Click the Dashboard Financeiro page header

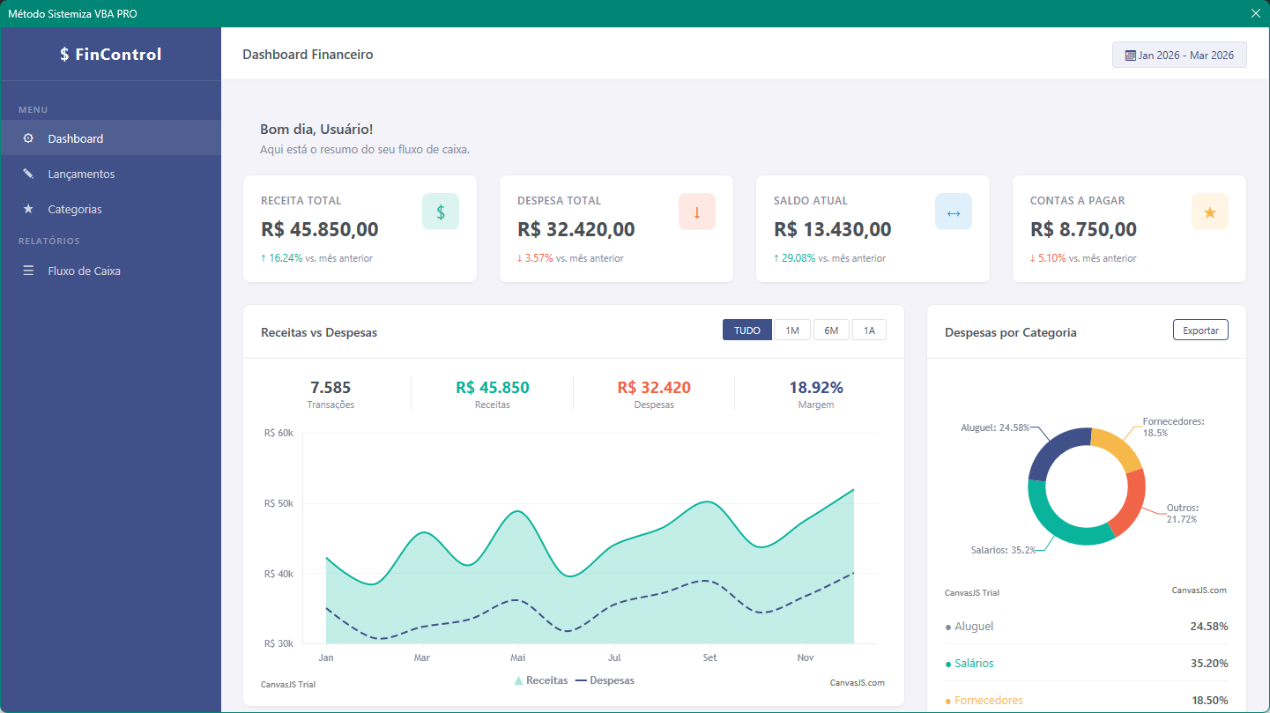308,55
